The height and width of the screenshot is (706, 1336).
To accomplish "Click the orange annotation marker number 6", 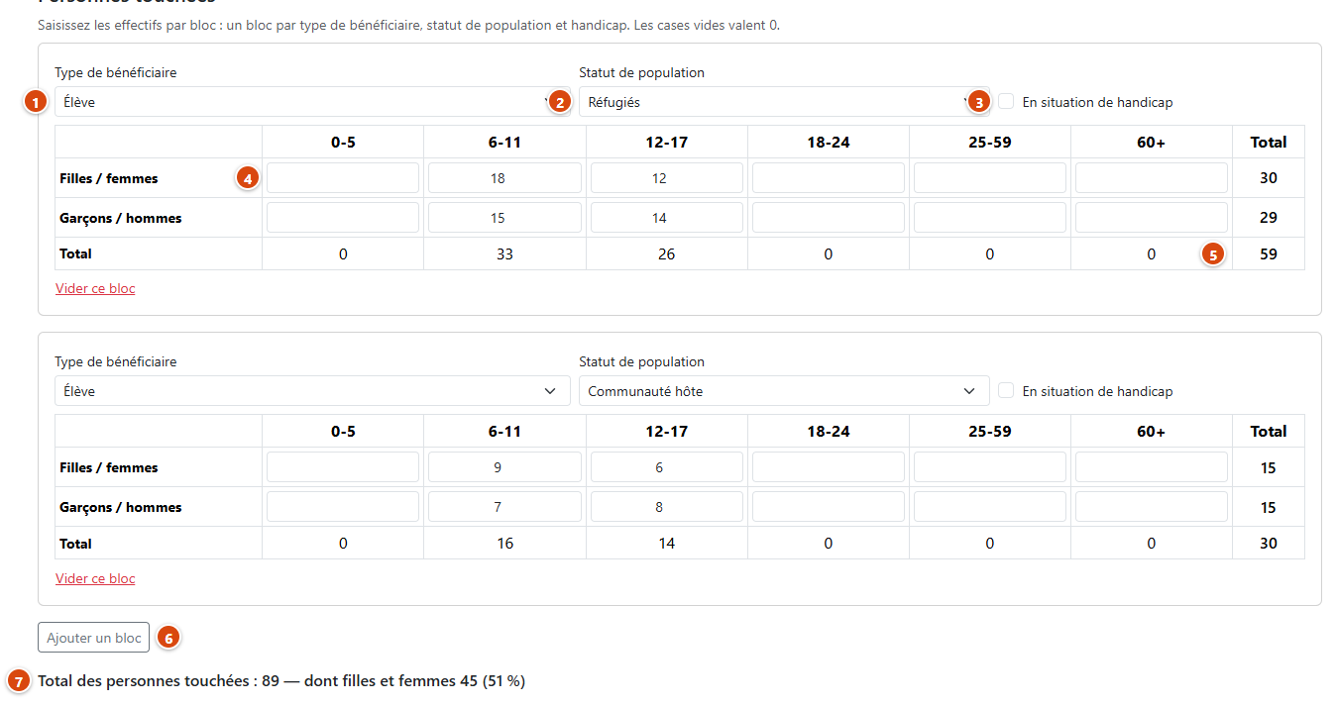I will point(168,638).
